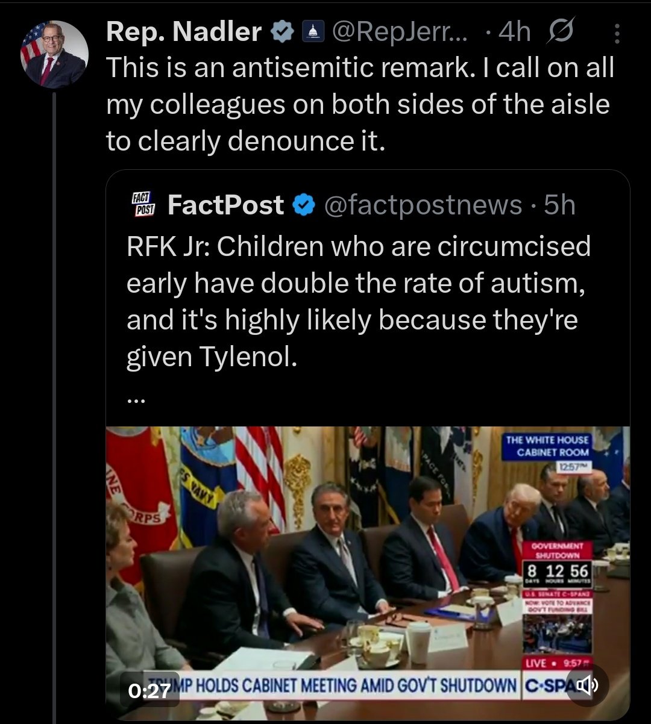Open the @factpostnews handle
651x724 pixels.
[423, 205]
